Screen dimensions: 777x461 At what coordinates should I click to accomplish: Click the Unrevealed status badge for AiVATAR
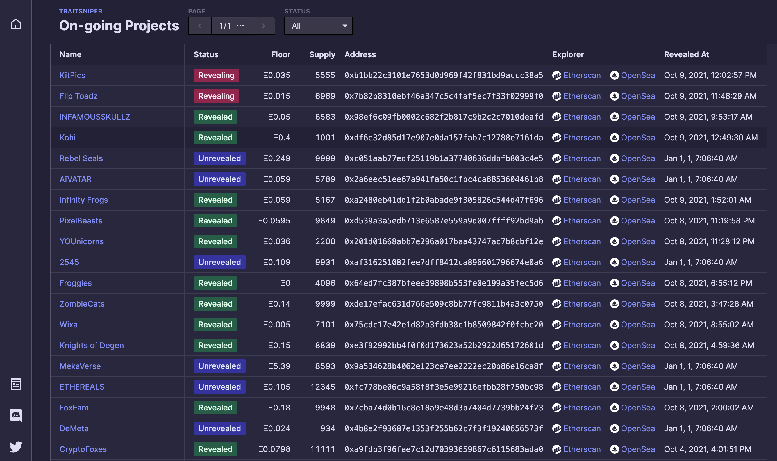(x=219, y=179)
